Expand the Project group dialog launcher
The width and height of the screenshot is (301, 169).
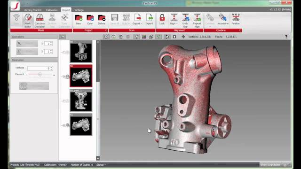(x=106, y=31)
